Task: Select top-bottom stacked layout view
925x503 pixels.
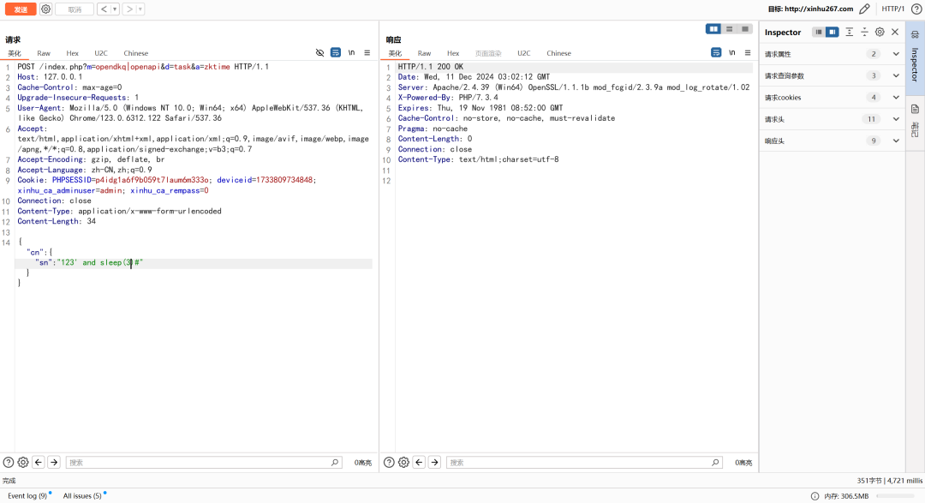Action: [x=729, y=29]
